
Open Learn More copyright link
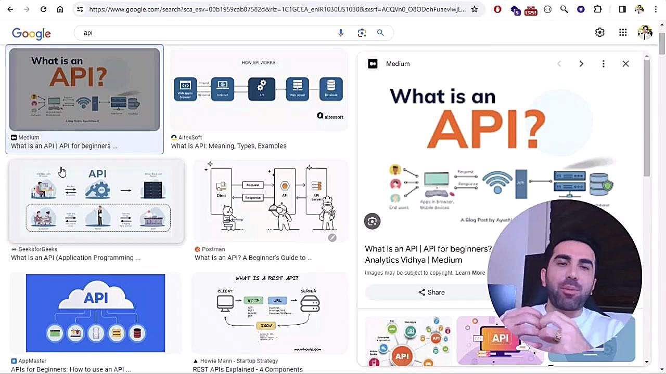pos(470,273)
